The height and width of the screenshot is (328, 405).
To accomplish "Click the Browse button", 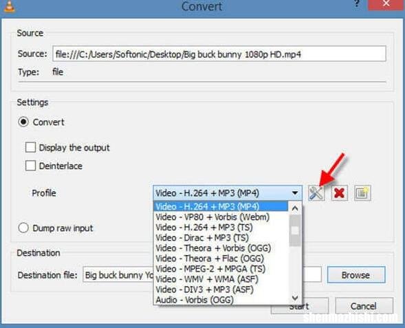I will click(x=356, y=275).
